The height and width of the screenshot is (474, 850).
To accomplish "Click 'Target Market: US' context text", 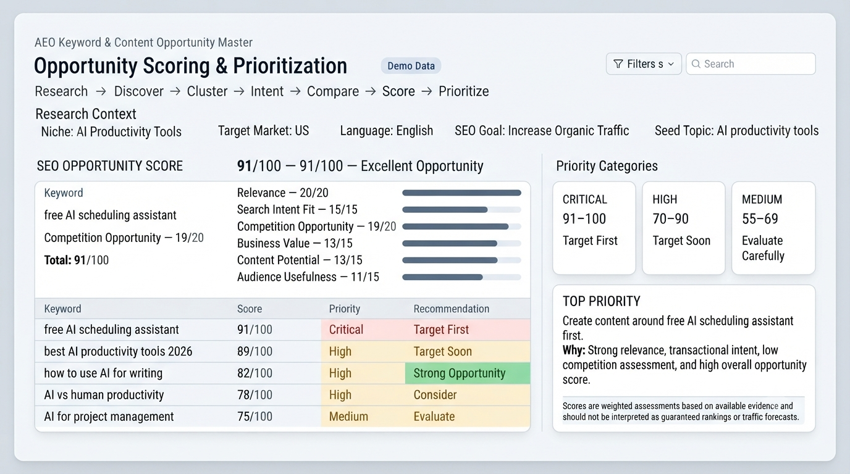I will coord(263,131).
